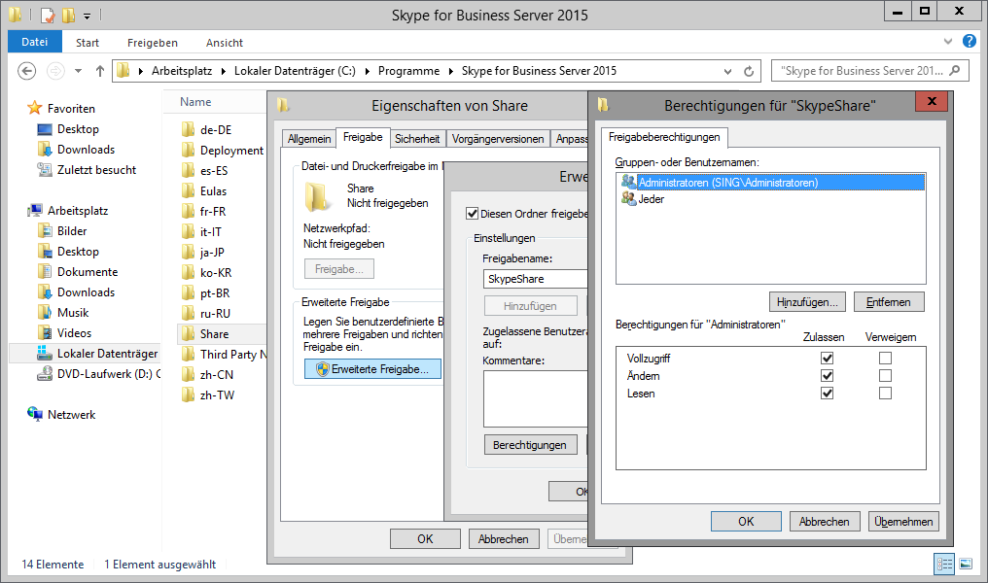
Task: Check Ändern Verweigern checkbox
Action: (885, 376)
